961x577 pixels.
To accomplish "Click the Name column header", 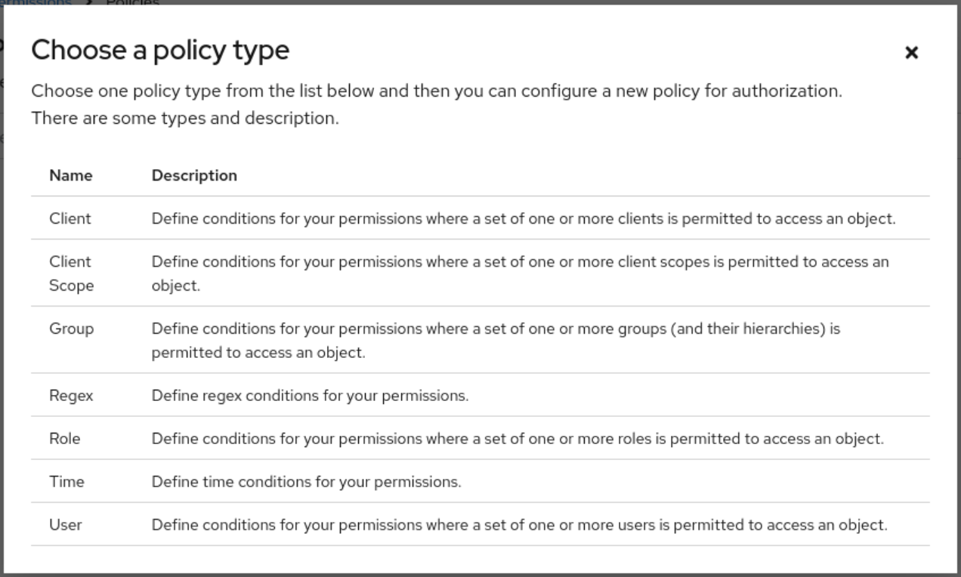I will (71, 175).
